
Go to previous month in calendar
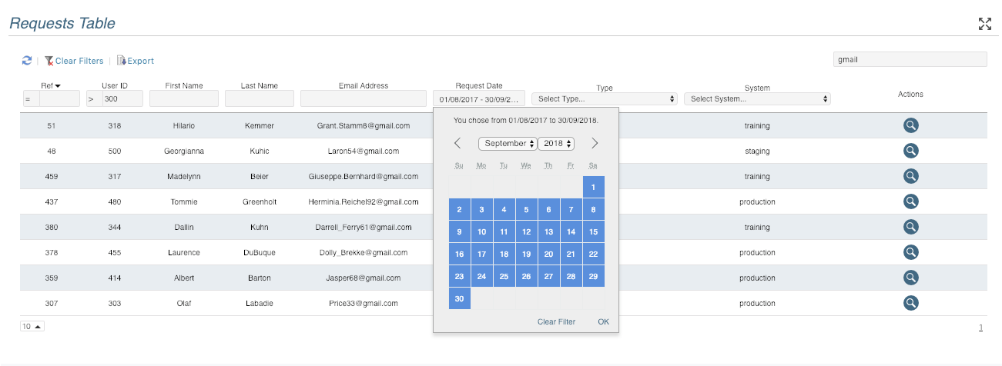coord(457,143)
